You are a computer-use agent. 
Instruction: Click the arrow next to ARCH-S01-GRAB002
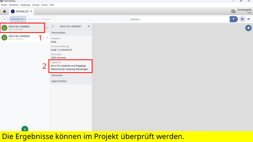tap(47, 38)
